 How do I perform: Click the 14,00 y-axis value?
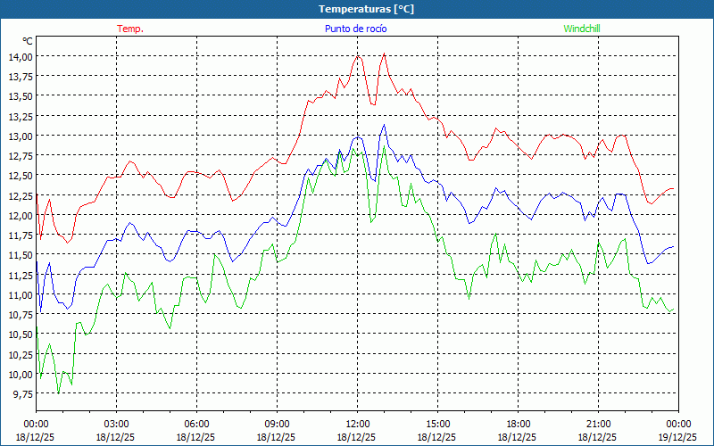click(x=21, y=56)
